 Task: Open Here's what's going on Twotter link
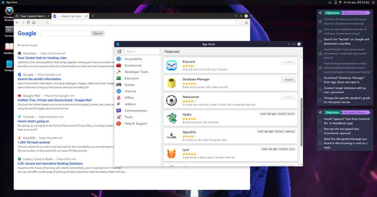33,121
